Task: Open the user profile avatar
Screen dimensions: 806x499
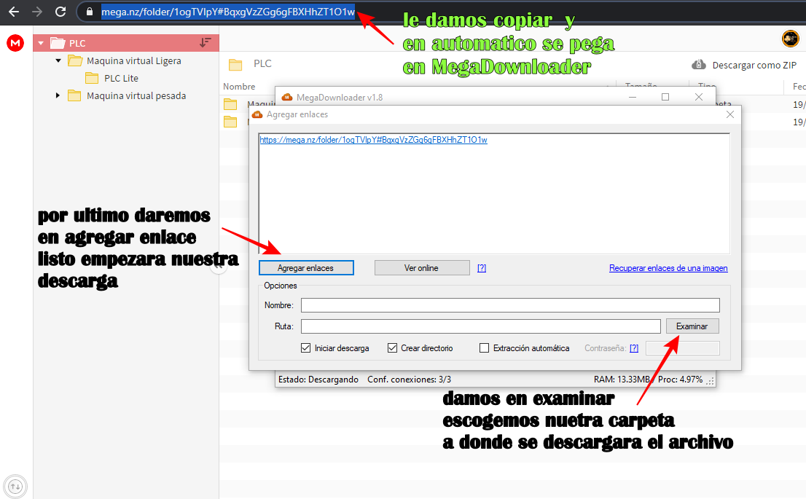Action: click(x=790, y=39)
